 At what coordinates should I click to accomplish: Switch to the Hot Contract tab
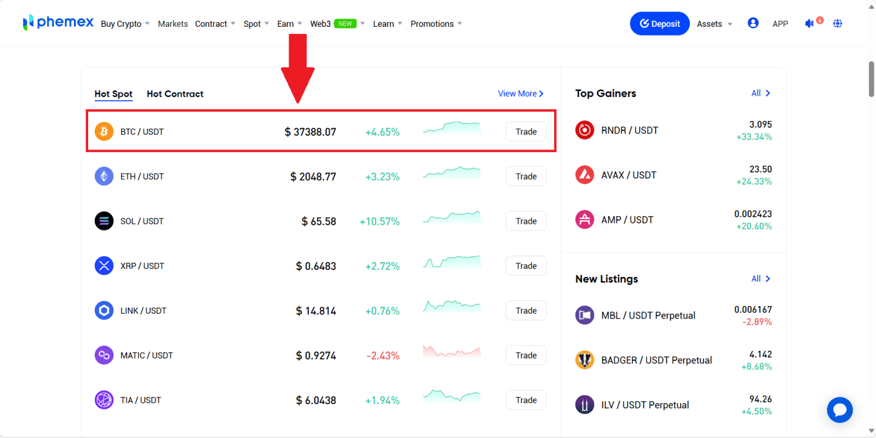click(x=175, y=94)
